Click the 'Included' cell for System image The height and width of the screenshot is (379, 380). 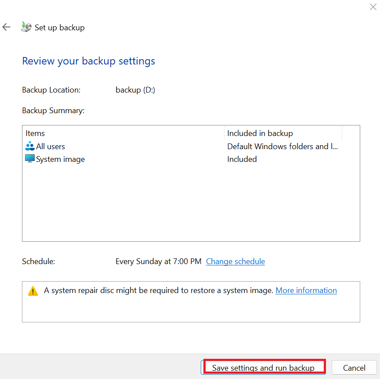(x=242, y=159)
